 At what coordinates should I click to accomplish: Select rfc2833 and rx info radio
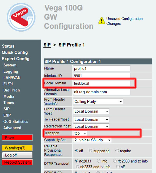click(x=77, y=166)
